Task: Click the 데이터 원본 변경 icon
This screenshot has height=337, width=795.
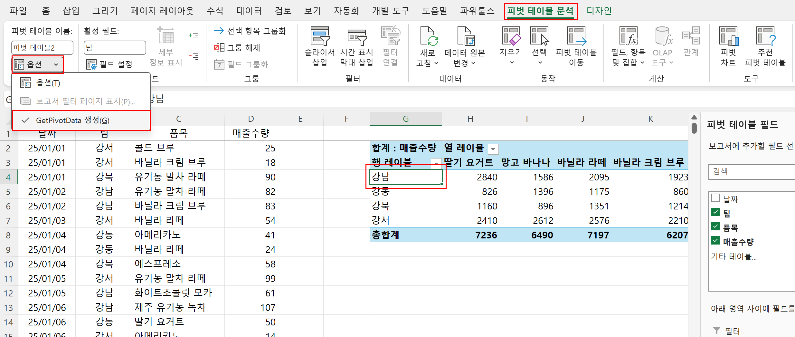Action: click(465, 36)
